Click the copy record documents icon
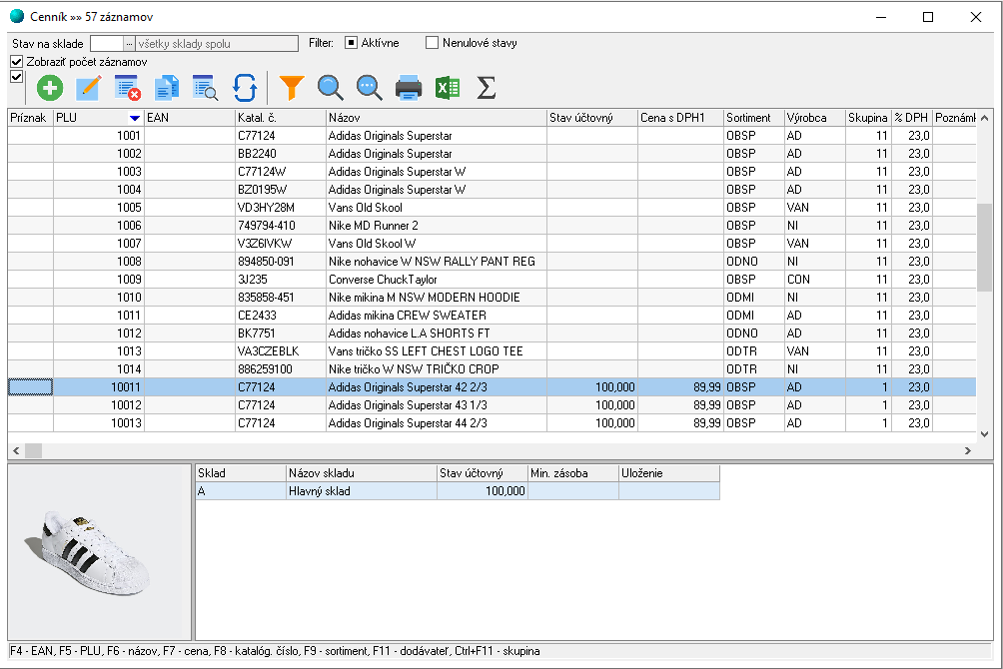Image resolution: width=1003 pixels, height=669 pixels. [x=167, y=88]
